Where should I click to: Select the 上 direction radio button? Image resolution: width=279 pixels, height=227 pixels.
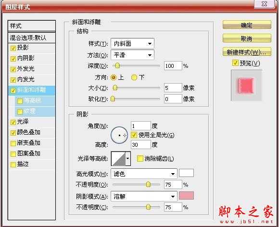[x=114, y=77]
